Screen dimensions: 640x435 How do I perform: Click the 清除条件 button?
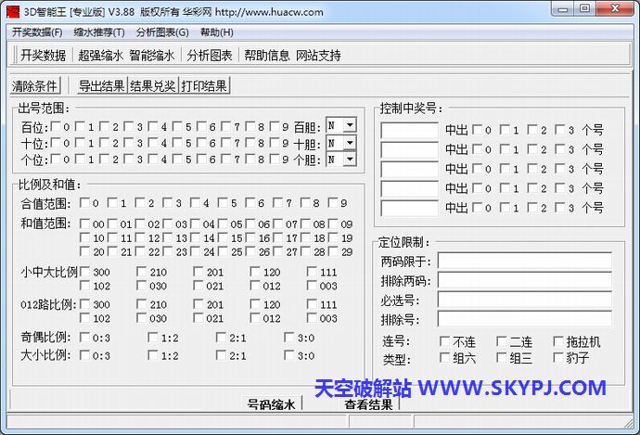[34, 86]
